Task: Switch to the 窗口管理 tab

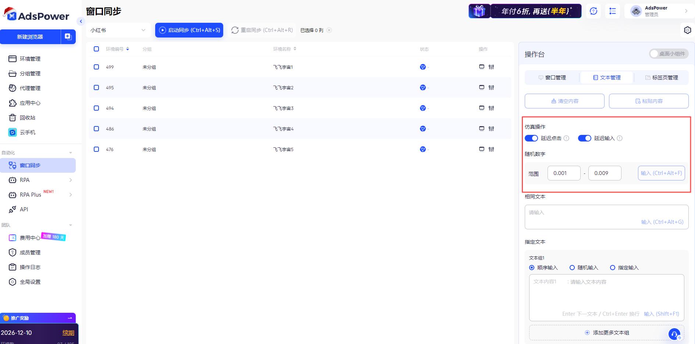Action: click(x=552, y=78)
